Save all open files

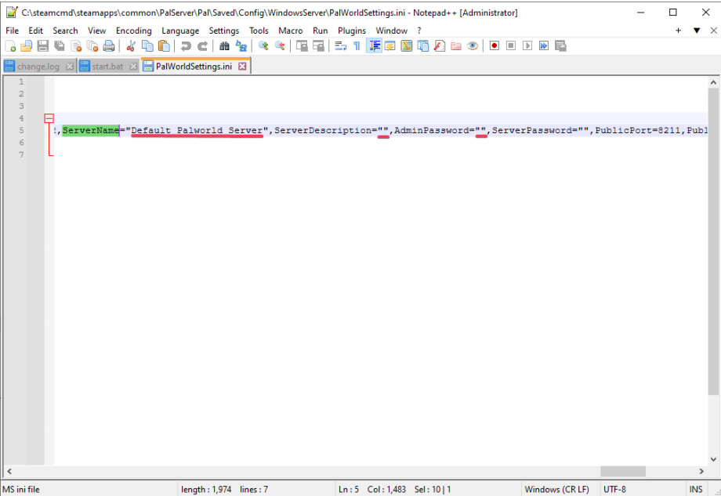click(x=58, y=45)
